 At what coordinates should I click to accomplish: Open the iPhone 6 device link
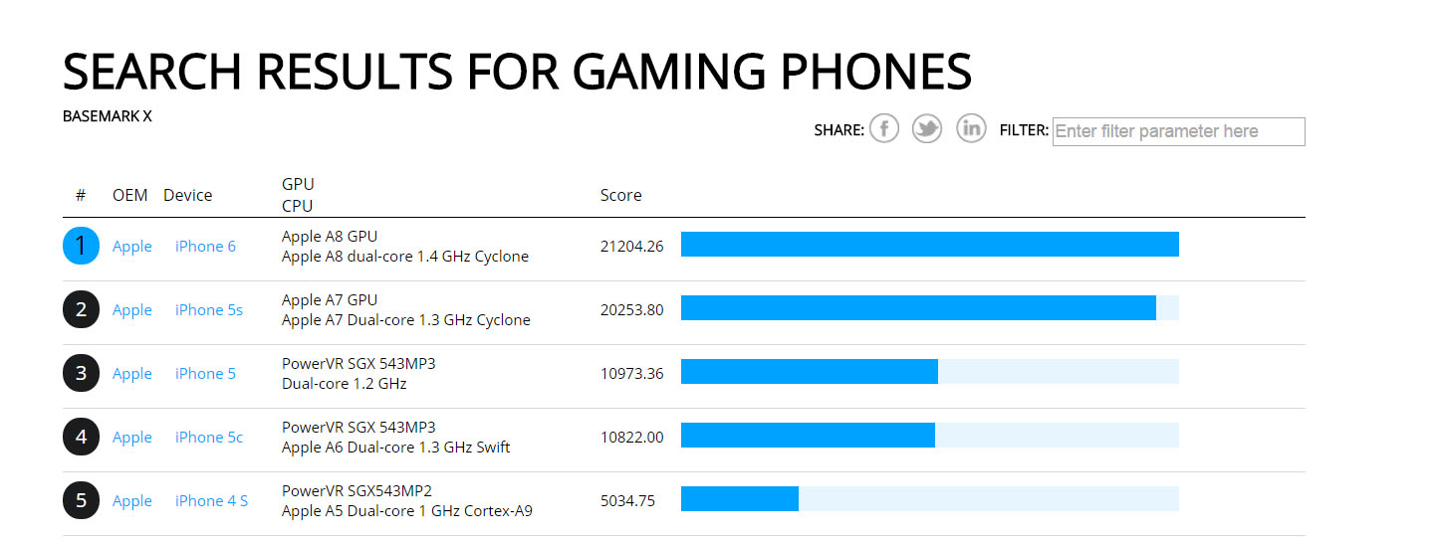point(205,247)
